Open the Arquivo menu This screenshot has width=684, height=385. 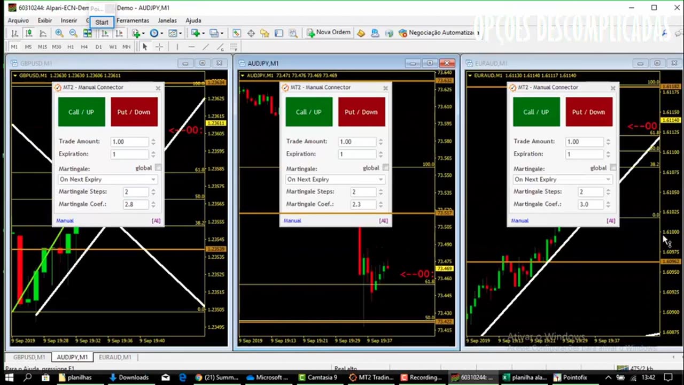click(x=18, y=20)
